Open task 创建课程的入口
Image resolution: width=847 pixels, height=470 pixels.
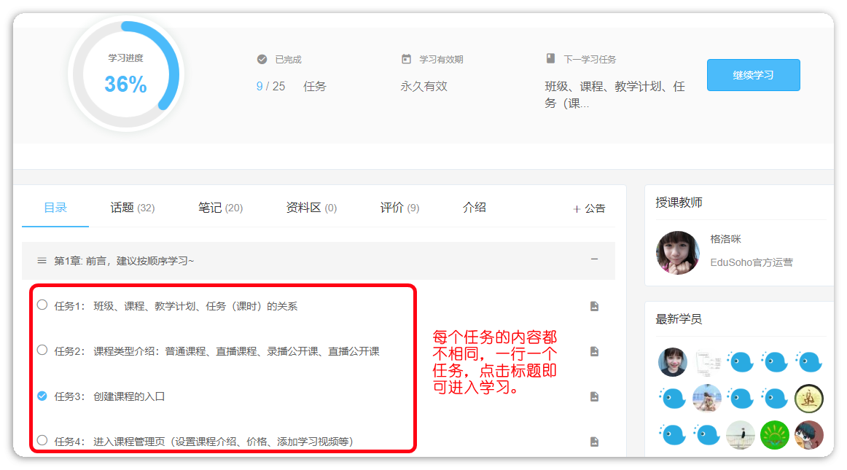click(129, 396)
